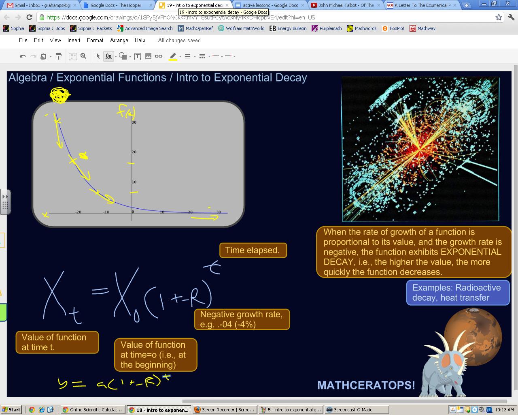Click the Zoom tool
This screenshot has width=518, height=415.
(83, 56)
